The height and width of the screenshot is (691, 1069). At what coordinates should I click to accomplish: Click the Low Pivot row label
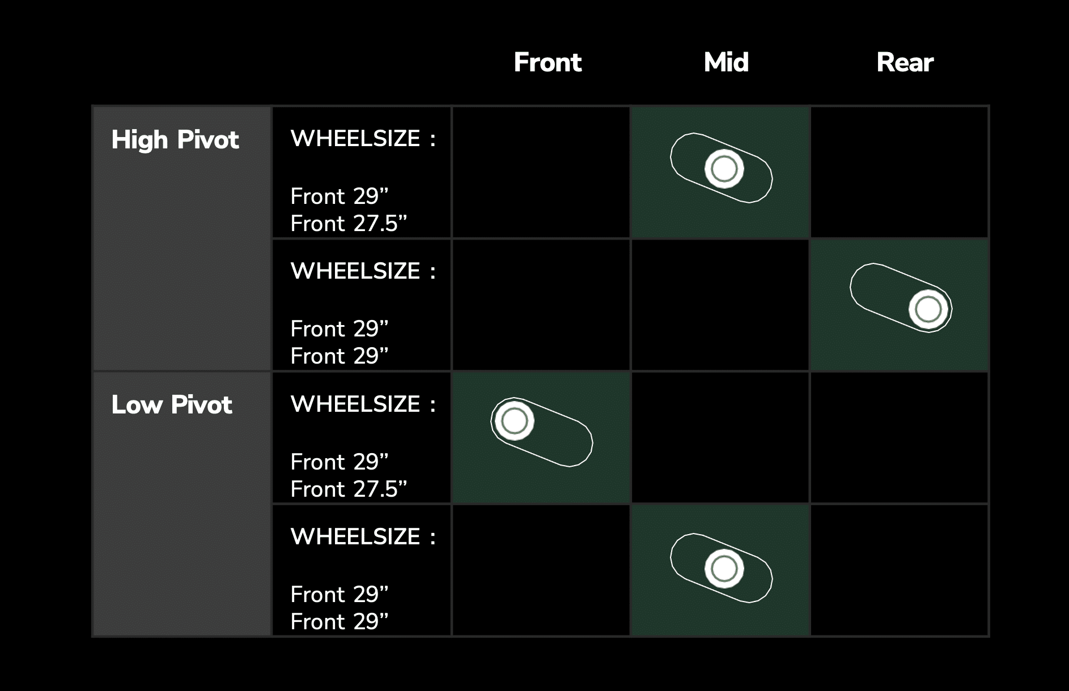click(x=172, y=404)
